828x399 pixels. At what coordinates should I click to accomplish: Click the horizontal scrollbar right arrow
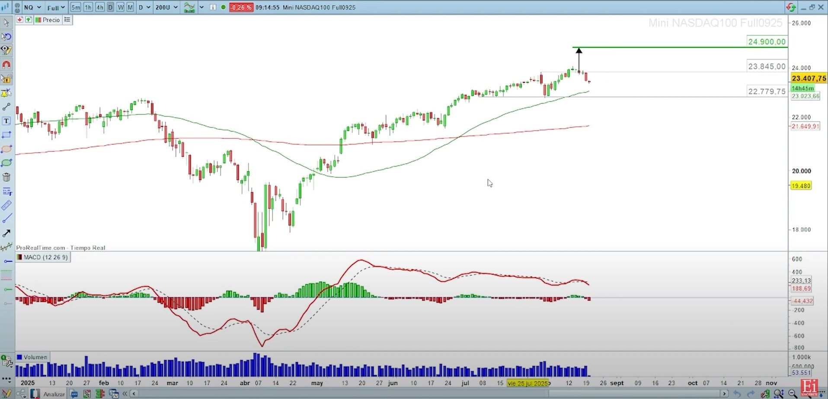[x=724, y=393]
